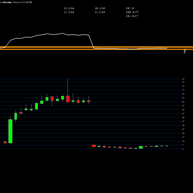The width and height of the screenshot is (193, 193).
Task: Click the price axis label '62'
Action: (x=183, y=102)
